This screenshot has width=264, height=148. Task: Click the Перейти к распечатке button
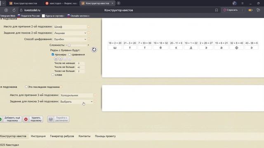point(58,119)
